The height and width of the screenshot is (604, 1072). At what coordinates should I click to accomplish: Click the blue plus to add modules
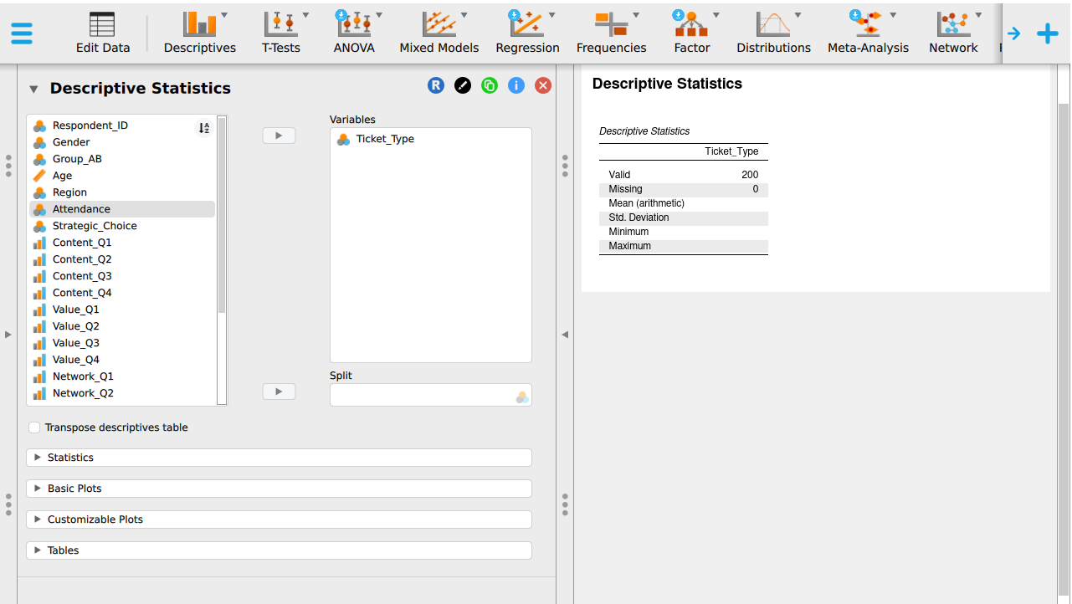1048,33
